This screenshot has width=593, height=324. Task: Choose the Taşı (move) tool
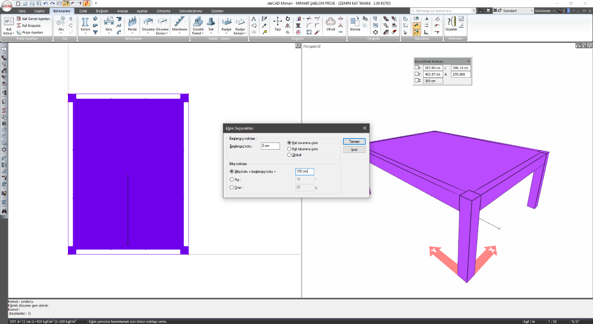pos(277,23)
